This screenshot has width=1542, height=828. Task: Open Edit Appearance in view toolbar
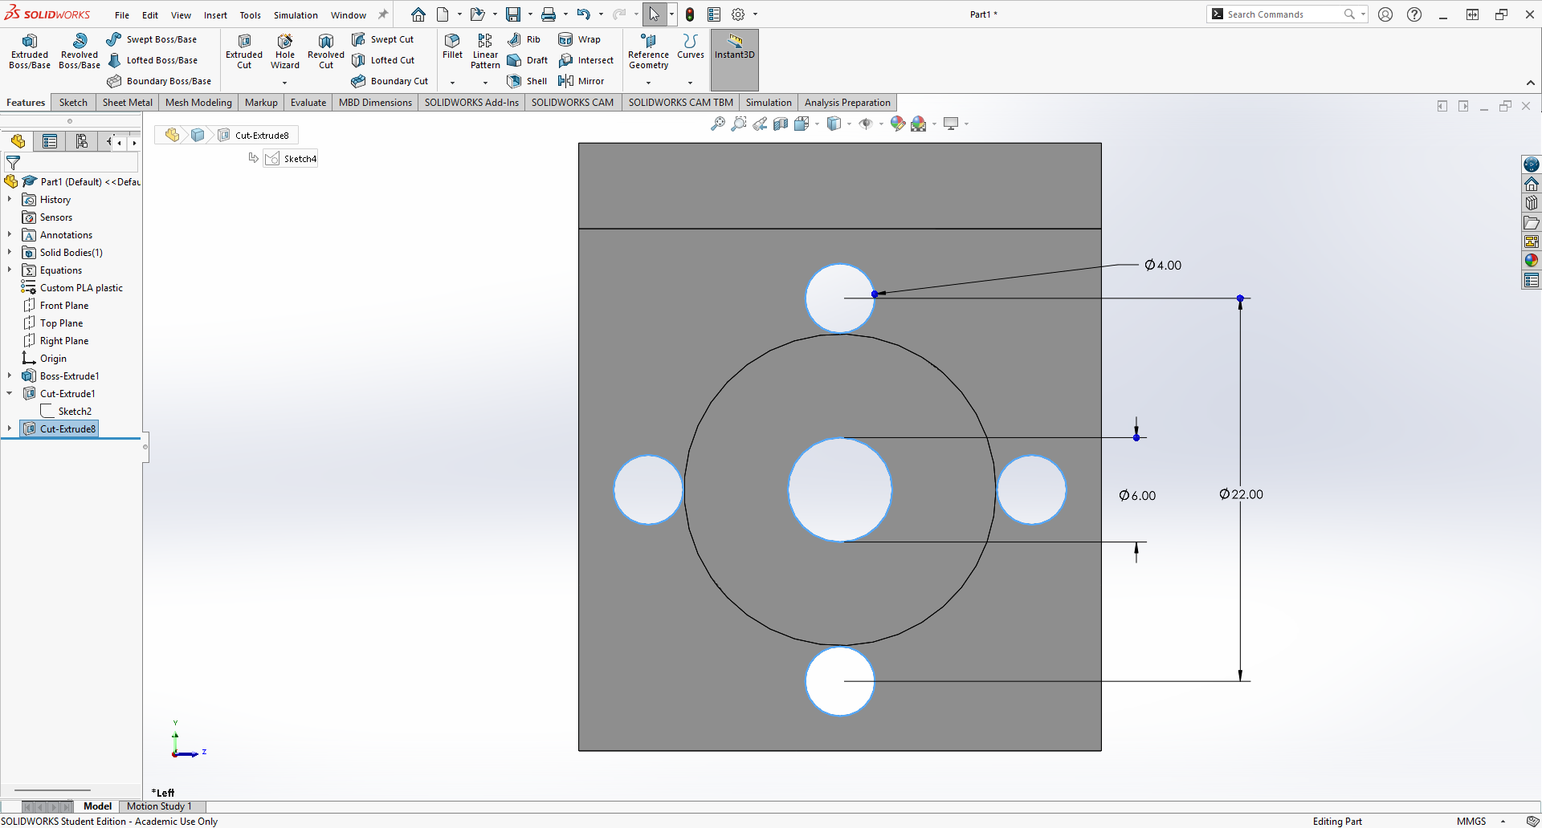(898, 124)
